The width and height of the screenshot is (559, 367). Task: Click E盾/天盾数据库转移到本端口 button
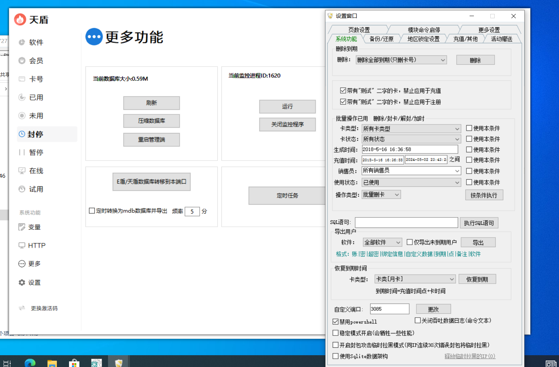[x=152, y=182]
